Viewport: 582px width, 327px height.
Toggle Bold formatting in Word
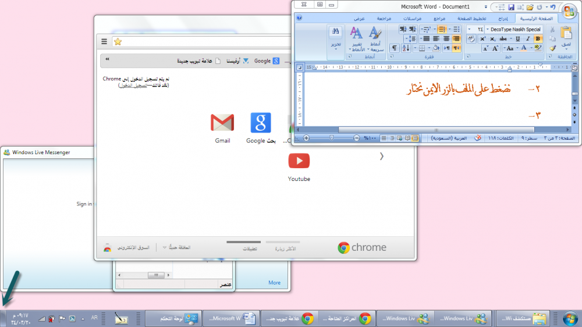point(538,38)
